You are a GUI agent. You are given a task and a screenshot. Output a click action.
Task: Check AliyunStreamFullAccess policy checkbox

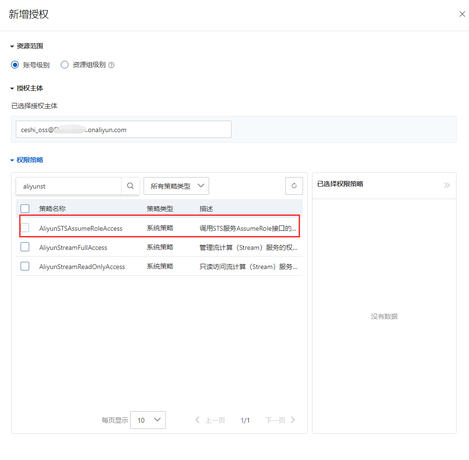tap(25, 247)
